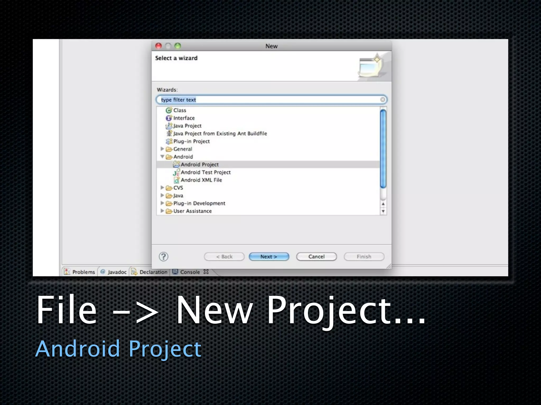Click the Finish button

[x=364, y=257]
